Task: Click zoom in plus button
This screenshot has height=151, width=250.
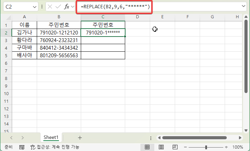Action: click(x=226, y=147)
